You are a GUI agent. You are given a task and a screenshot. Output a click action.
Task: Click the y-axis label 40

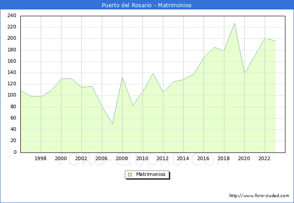click(13, 129)
